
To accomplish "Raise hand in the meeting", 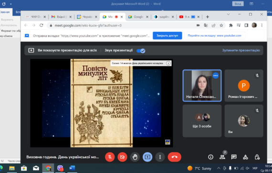I will (x=135, y=157).
